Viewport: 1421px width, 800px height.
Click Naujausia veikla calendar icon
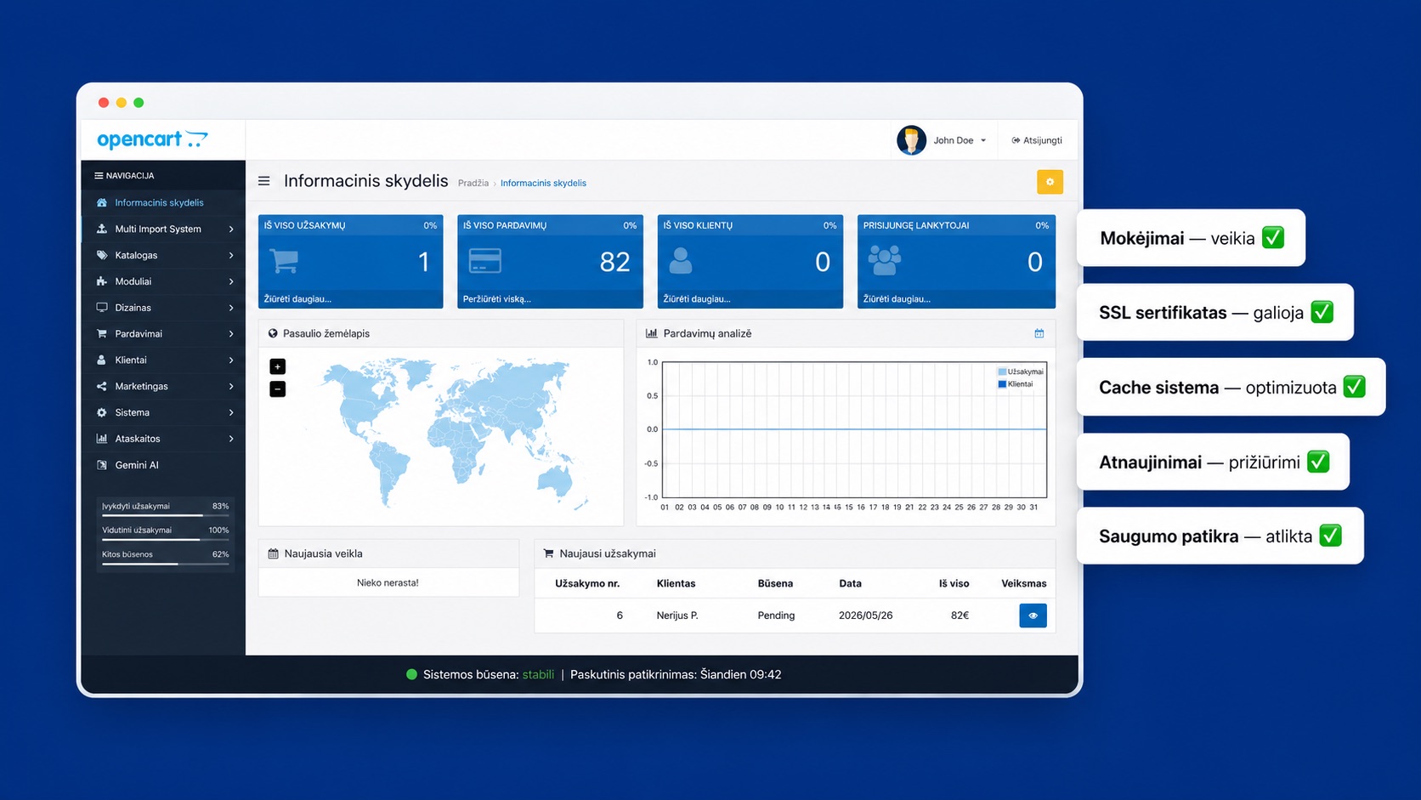[273, 553]
